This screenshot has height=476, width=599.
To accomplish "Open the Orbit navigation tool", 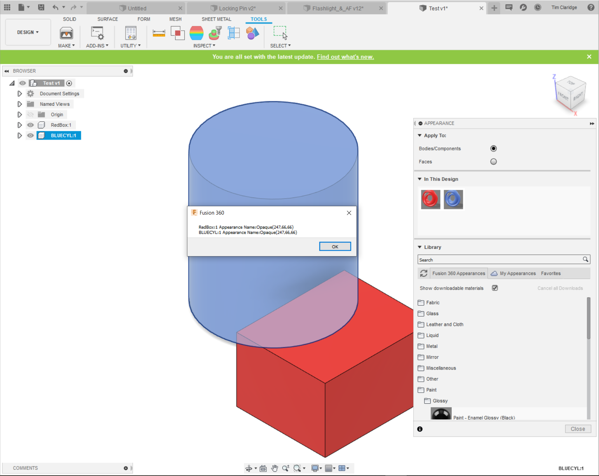I will (x=249, y=468).
